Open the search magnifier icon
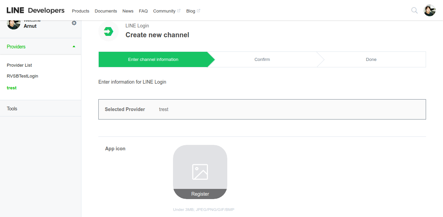This screenshot has width=443, height=217. coord(414,10)
